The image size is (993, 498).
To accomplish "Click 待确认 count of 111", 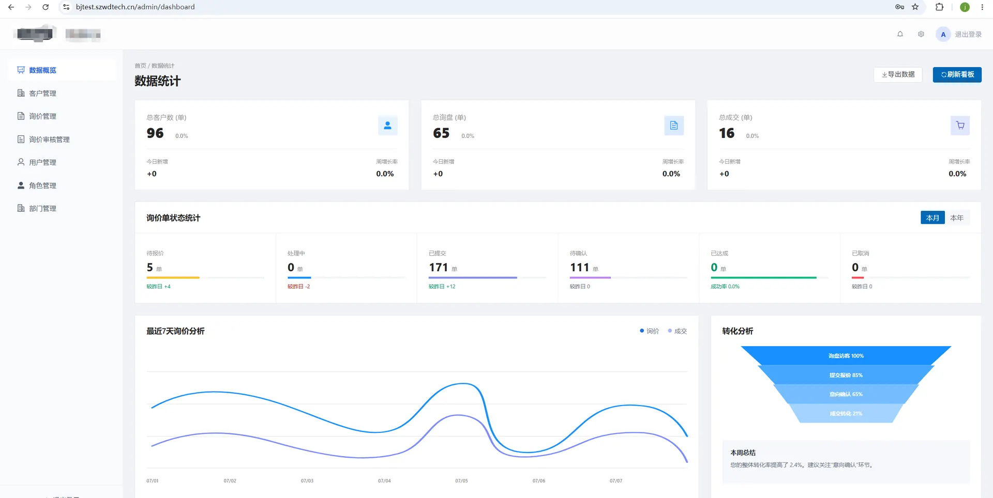I will [x=580, y=267].
